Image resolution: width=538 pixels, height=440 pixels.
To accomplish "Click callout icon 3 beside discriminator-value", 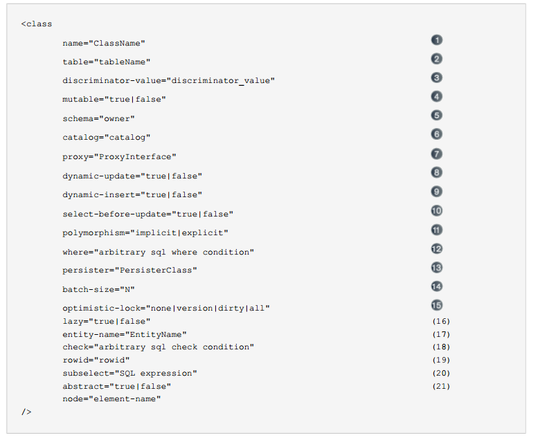I will click(x=436, y=77).
